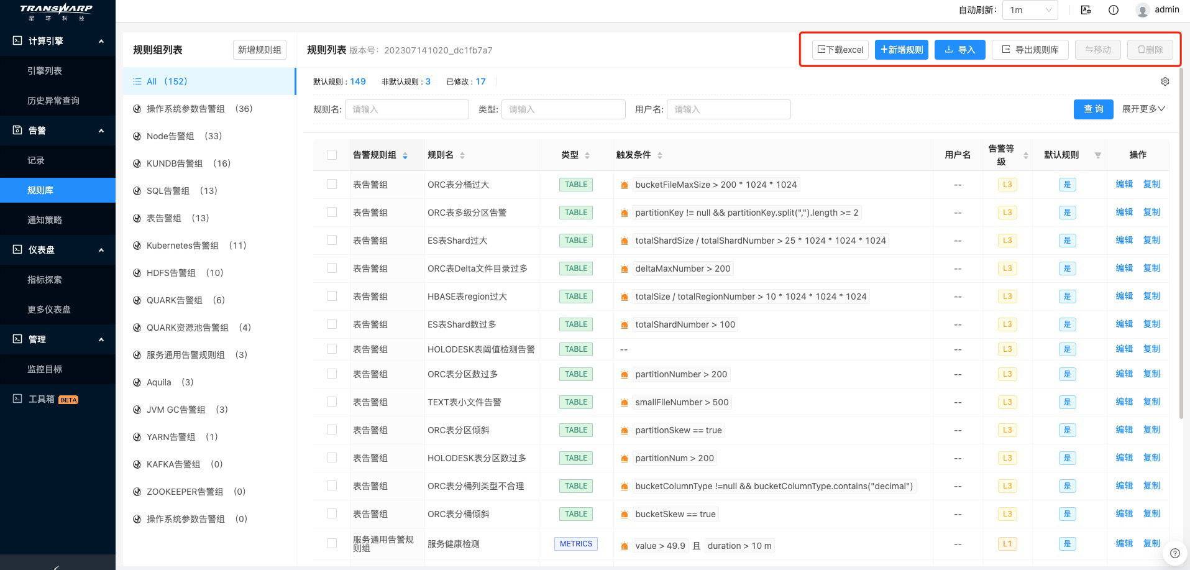The image size is (1190, 570).
Task: Open the table column settings gear
Action: pyautogui.click(x=1165, y=81)
